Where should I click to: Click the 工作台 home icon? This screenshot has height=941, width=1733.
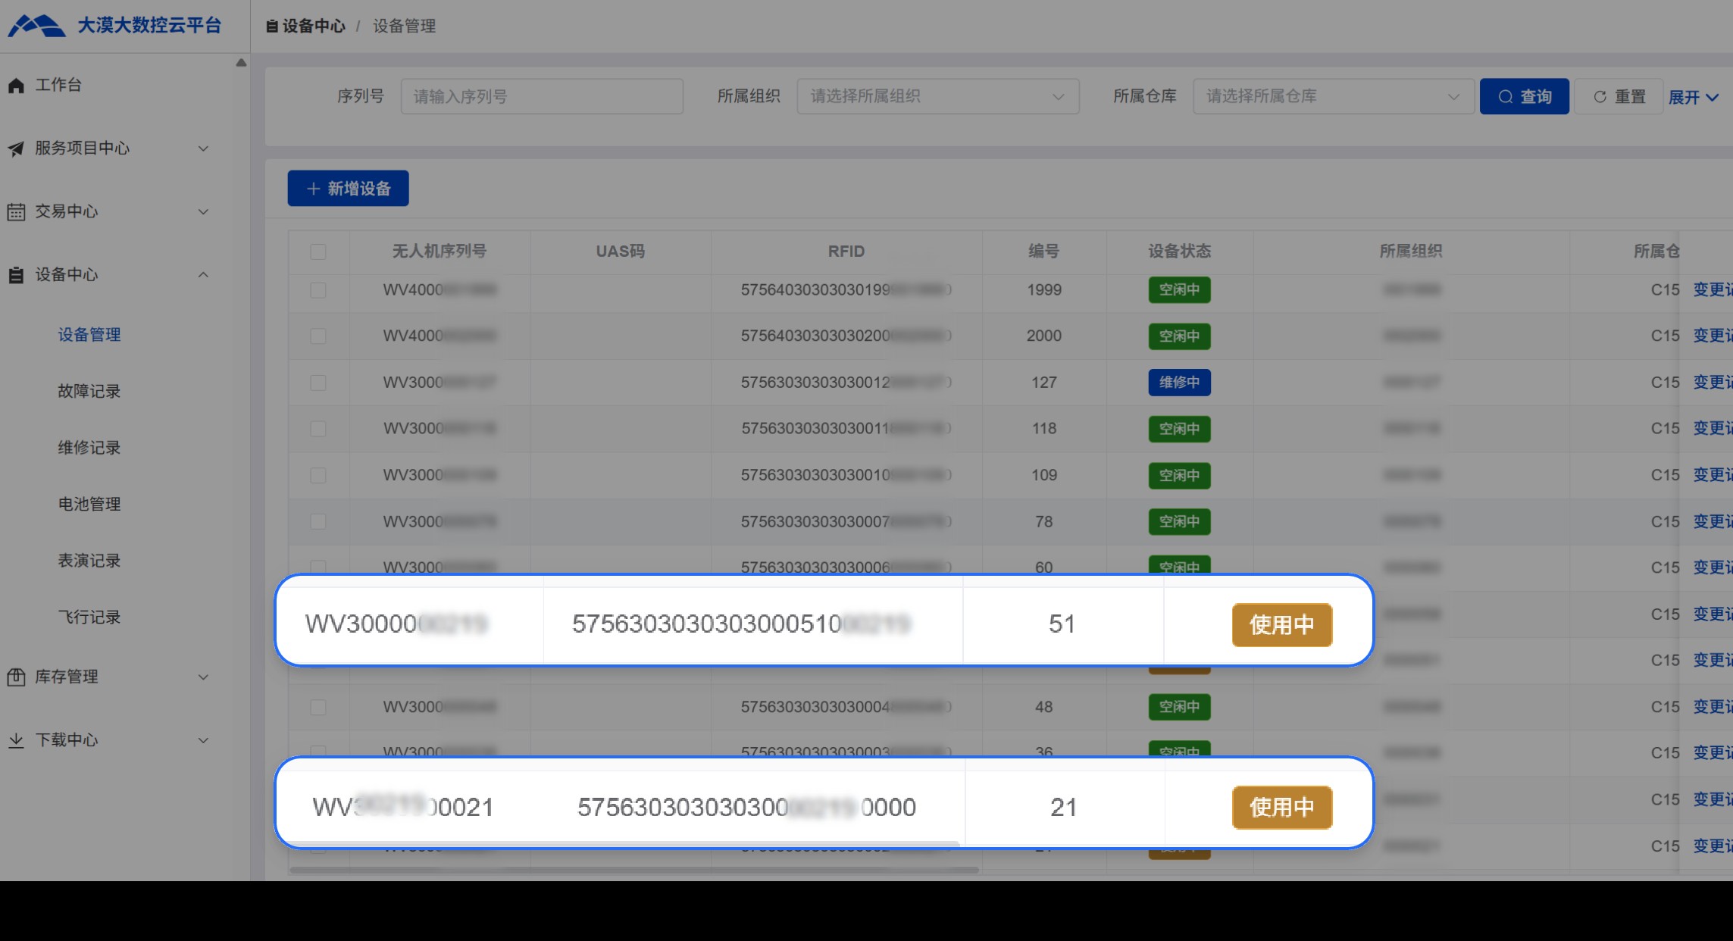[x=16, y=86]
